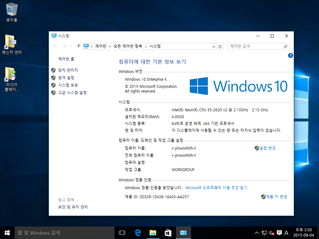
Task: Open the network tray icon
Action: coord(264,233)
